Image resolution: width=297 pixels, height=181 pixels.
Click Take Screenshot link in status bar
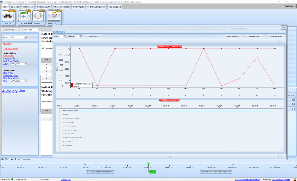(x=247, y=180)
